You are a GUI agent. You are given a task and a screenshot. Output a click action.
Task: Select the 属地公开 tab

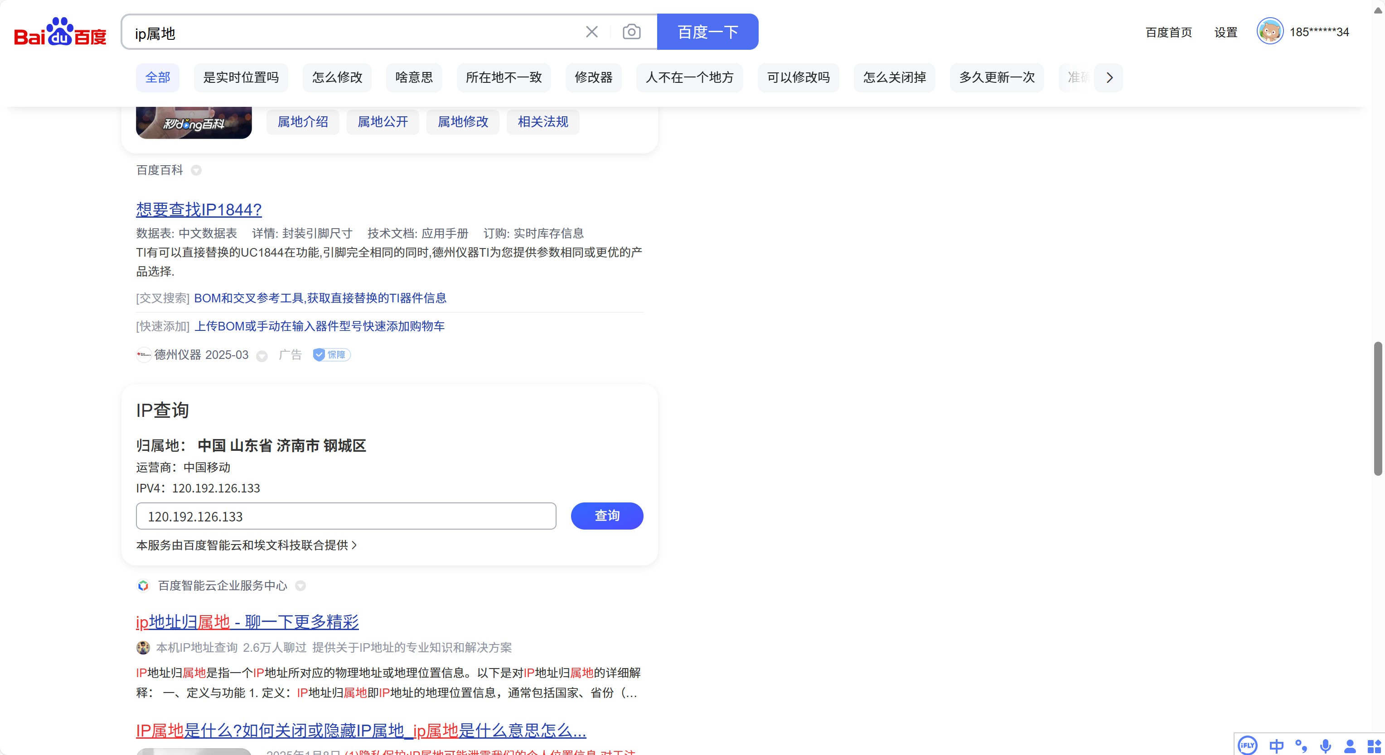pos(382,122)
